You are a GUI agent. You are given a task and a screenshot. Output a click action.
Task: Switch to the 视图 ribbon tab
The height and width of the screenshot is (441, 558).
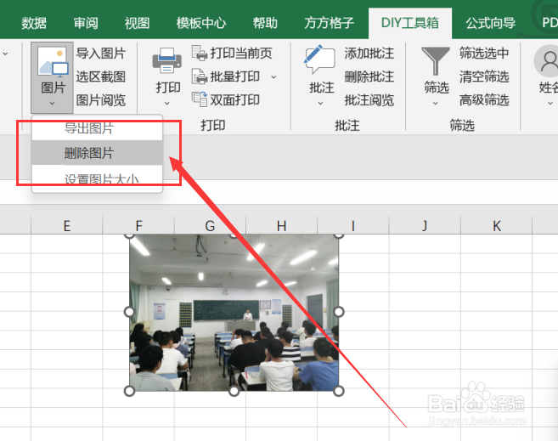tap(137, 23)
